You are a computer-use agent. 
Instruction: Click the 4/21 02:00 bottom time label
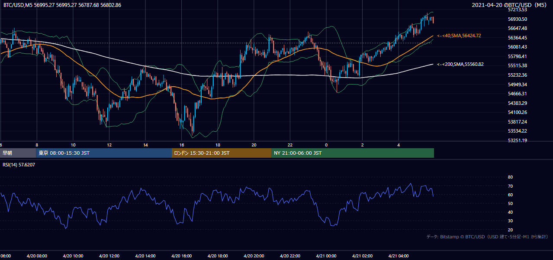[x=363, y=256]
